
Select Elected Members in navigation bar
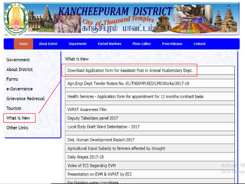109,44
